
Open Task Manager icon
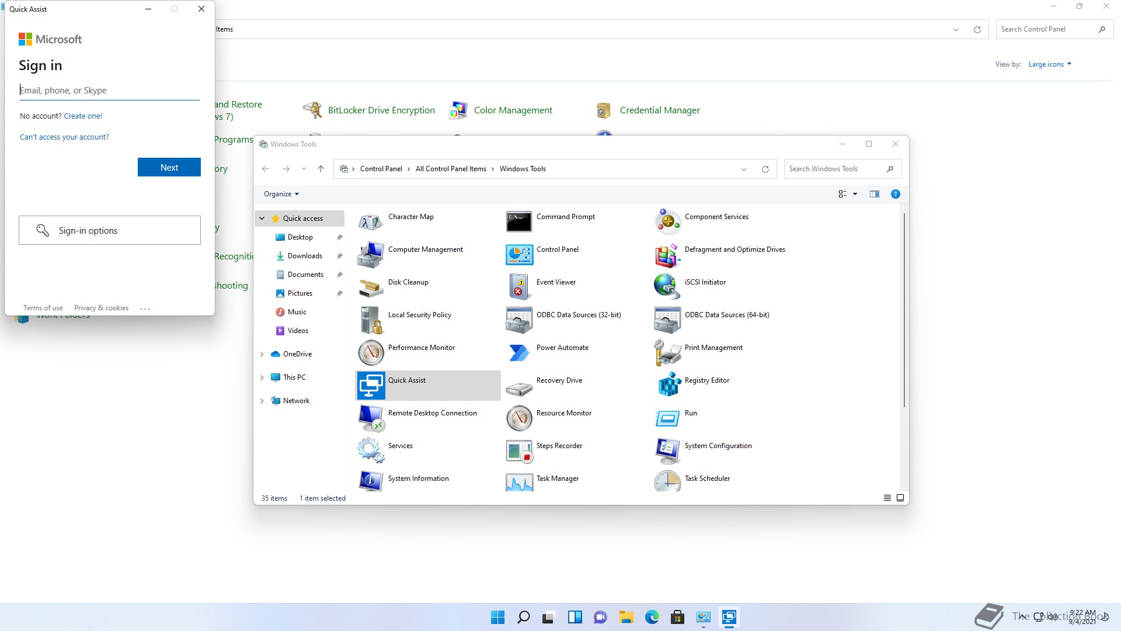[x=519, y=481]
